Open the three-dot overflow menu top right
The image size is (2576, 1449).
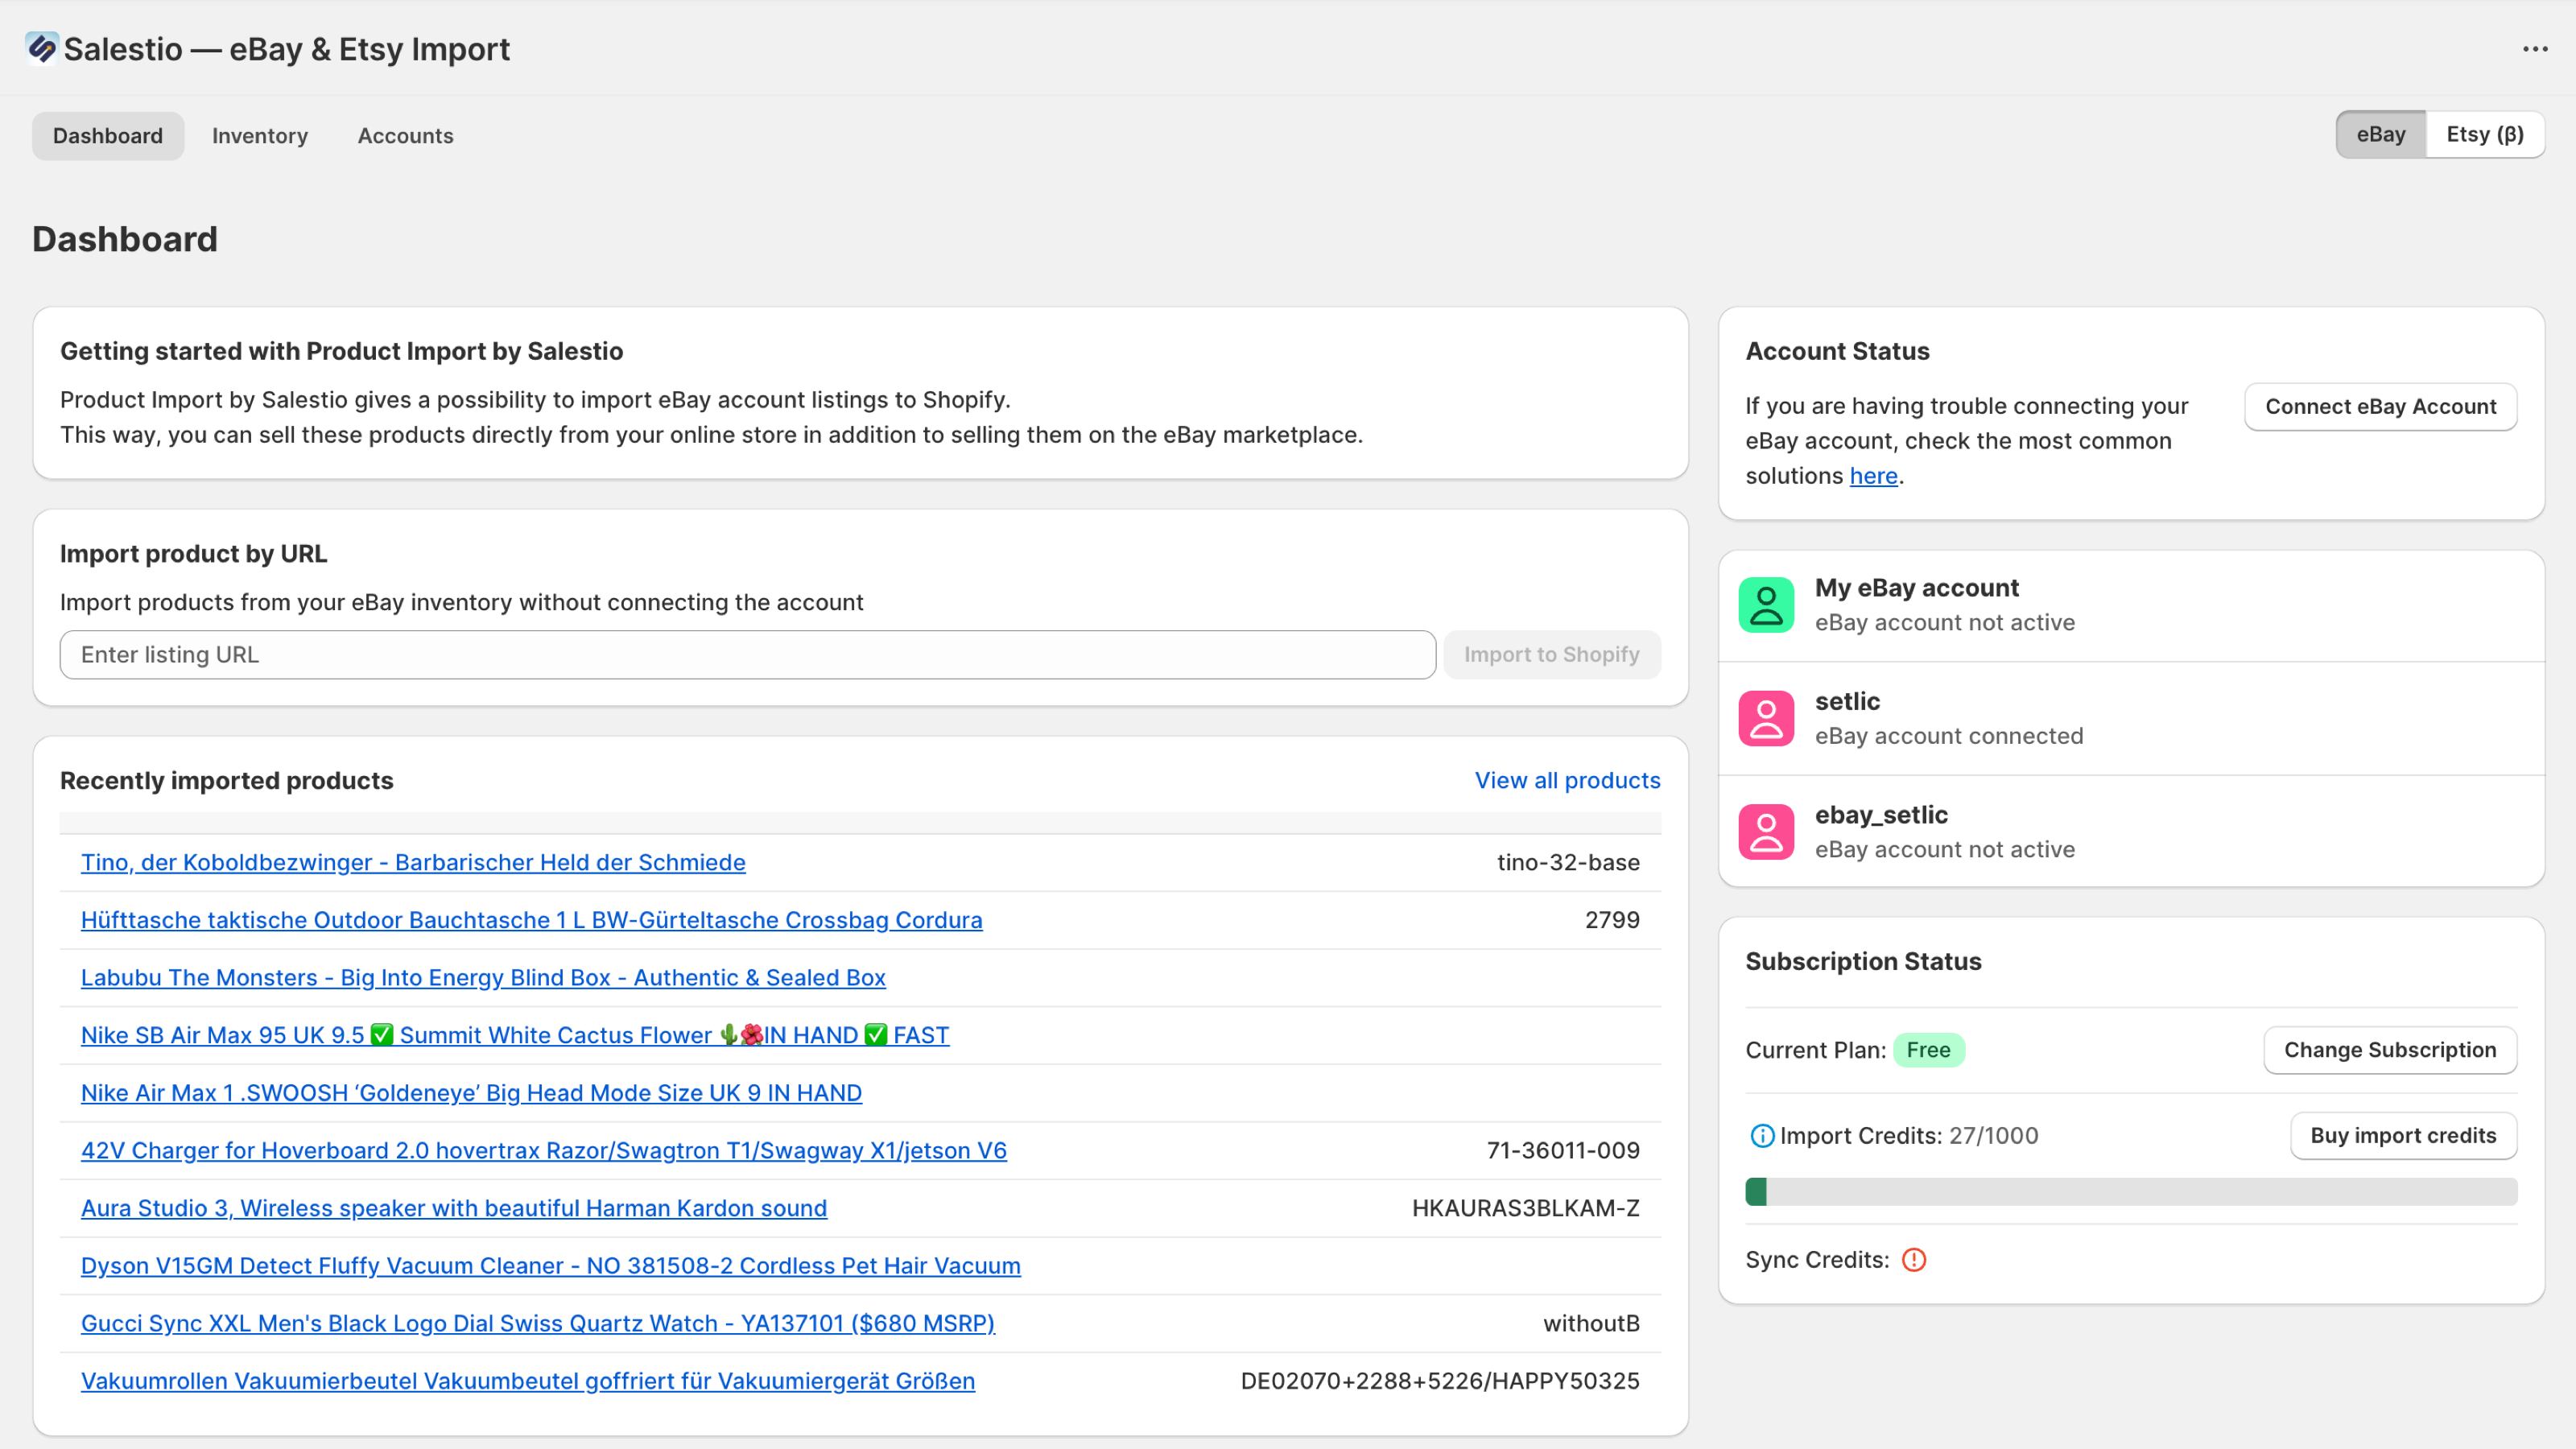[2535, 48]
